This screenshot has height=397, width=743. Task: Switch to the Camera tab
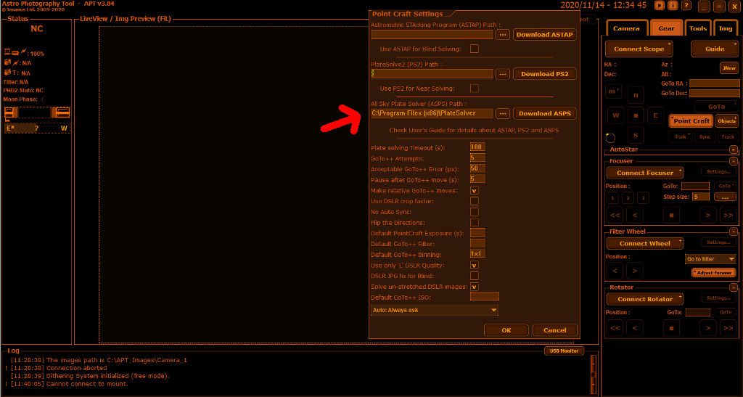[626, 29]
